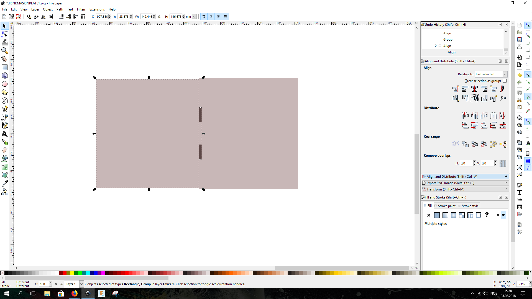
Task: Raise selection to top
Action: click(x=83, y=17)
